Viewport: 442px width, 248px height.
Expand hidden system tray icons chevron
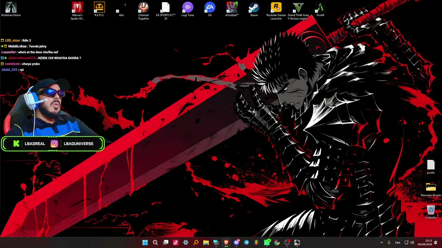click(382, 242)
